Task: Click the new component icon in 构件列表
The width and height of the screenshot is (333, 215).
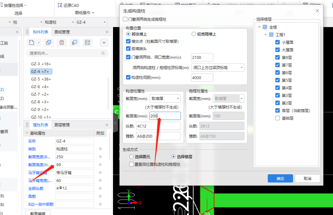Action: pos(31,42)
